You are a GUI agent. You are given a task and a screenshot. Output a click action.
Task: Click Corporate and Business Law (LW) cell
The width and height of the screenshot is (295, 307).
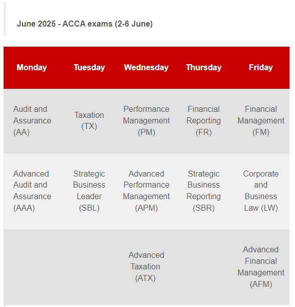click(x=261, y=191)
